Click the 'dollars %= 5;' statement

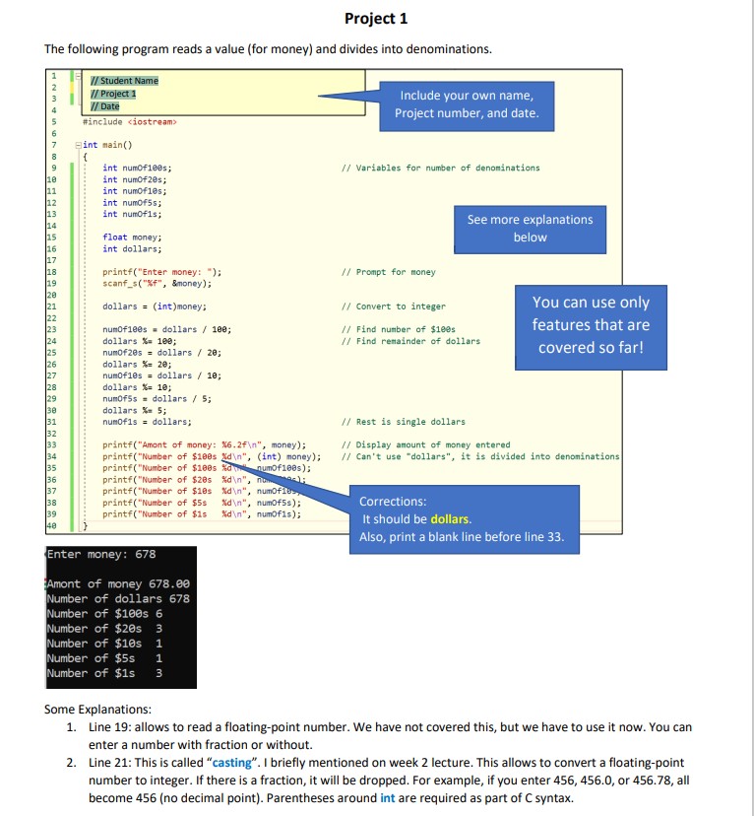pos(135,410)
